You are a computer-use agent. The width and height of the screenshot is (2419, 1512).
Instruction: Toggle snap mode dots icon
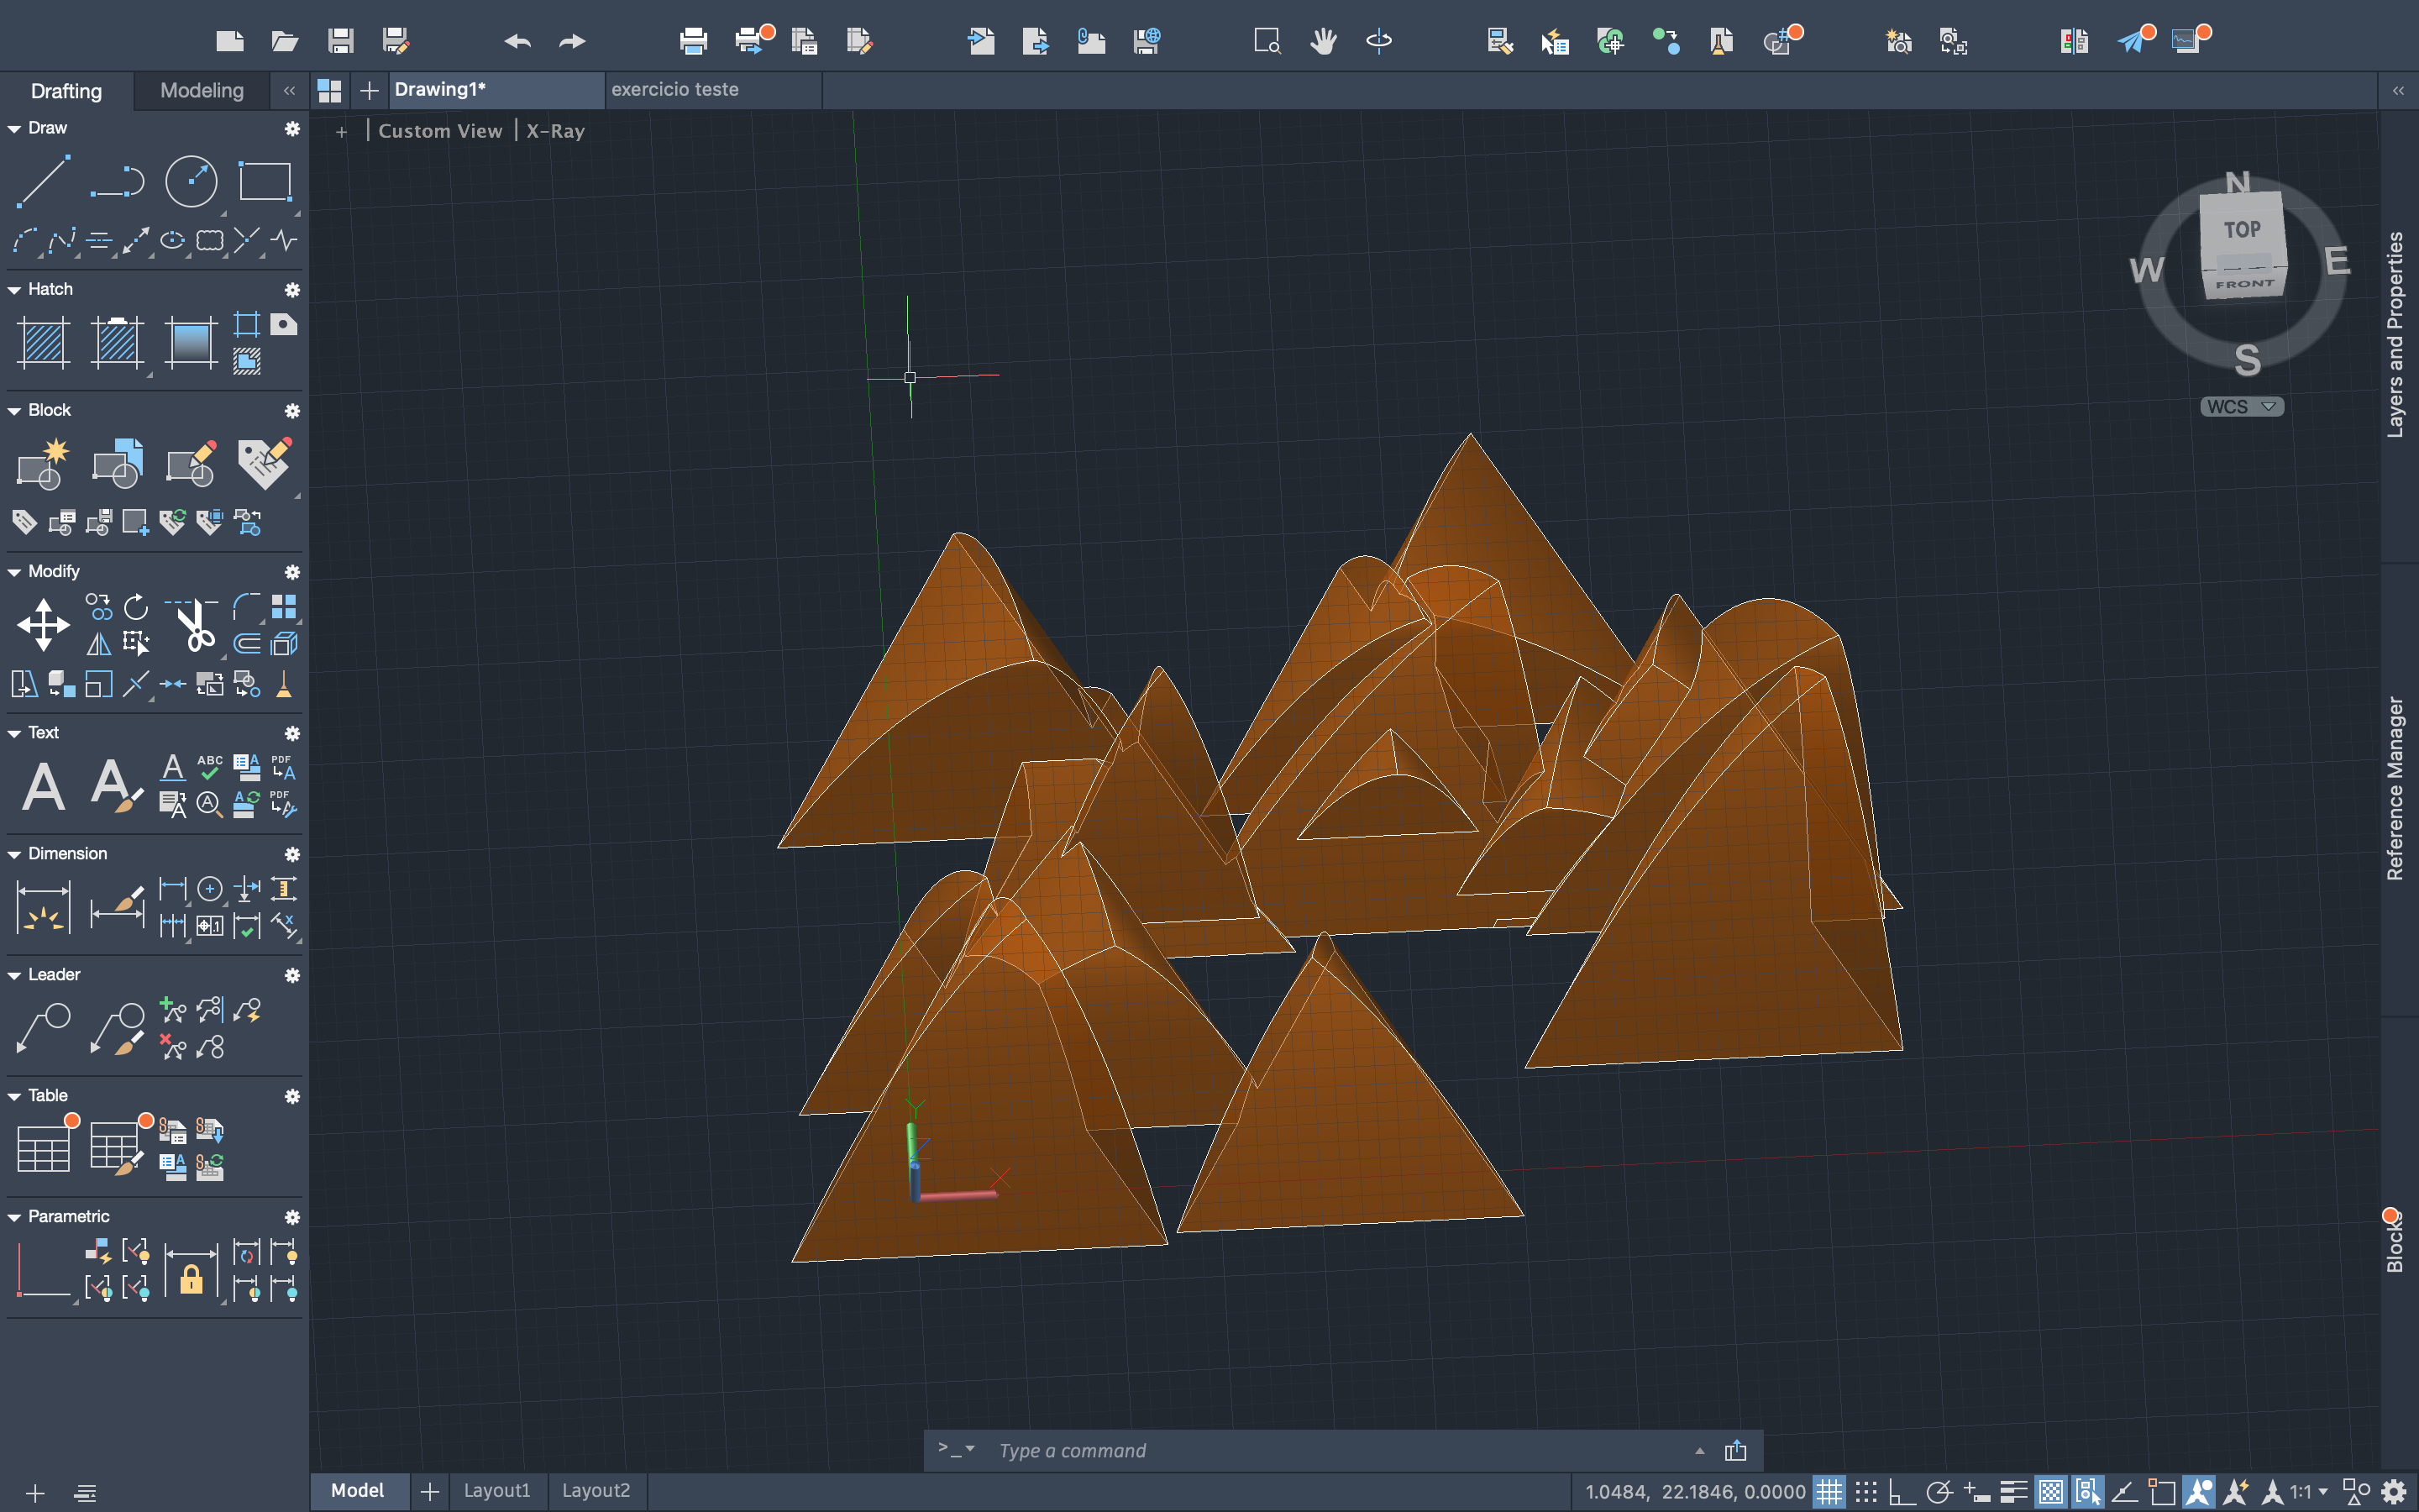1865,1492
